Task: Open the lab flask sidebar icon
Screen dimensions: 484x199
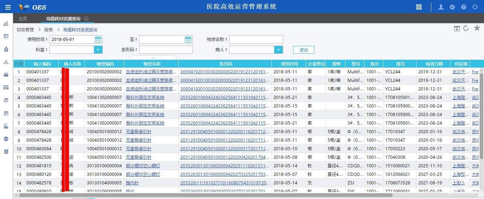Action: 6,126
